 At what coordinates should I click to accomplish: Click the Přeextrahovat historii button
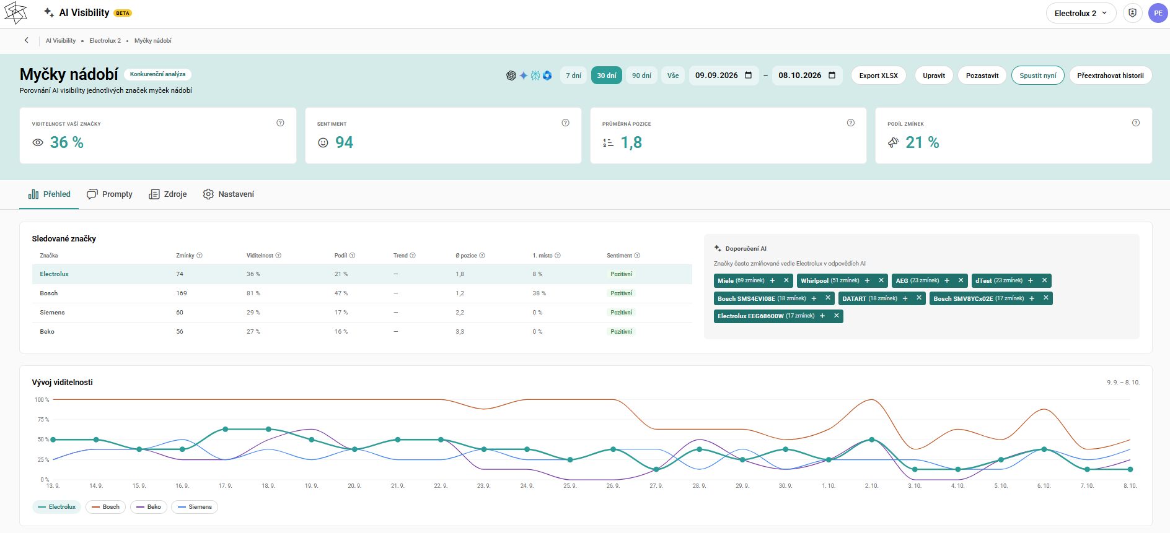pos(1111,76)
